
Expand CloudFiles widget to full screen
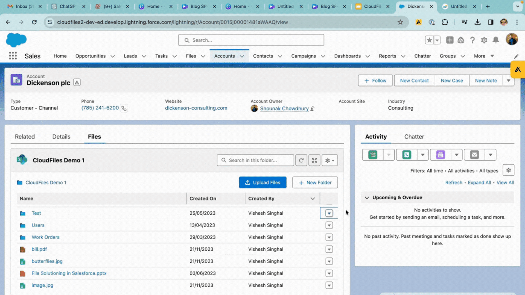pos(314,160)
